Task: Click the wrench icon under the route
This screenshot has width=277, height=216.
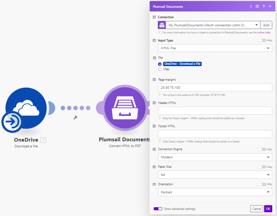Action: coord(75,117)
